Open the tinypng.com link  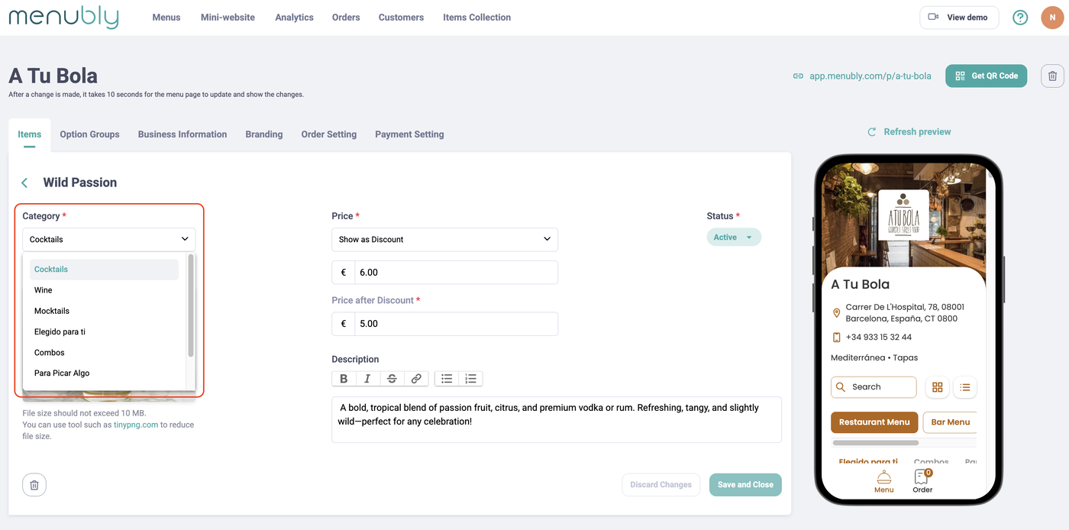(x=136, y=425)
